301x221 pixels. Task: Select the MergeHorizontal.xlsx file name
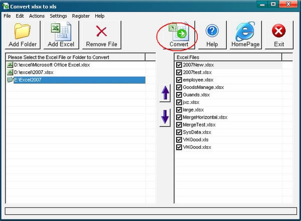pos(205,117)
